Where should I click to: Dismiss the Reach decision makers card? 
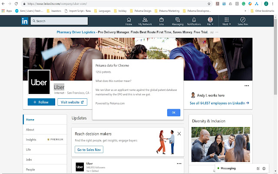click(179, 134)
